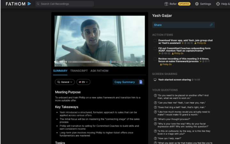Click the Refer gift icon
The width and height of the screenshot is (230, 144).
tap(166, 4)
